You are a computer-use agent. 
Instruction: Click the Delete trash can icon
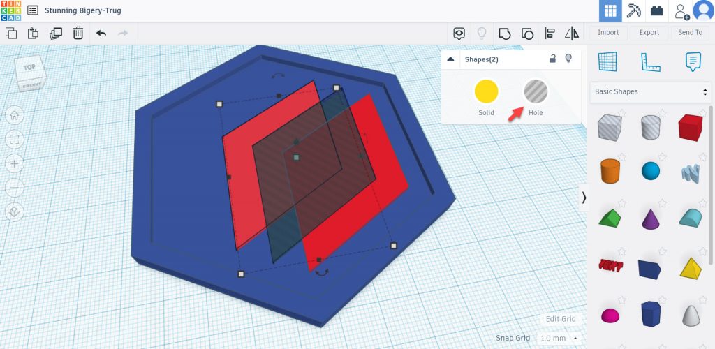(78, 33)
